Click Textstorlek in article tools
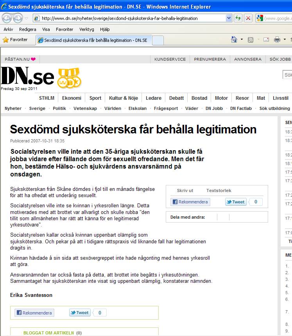Screen dimensions: 292x336 219,190
